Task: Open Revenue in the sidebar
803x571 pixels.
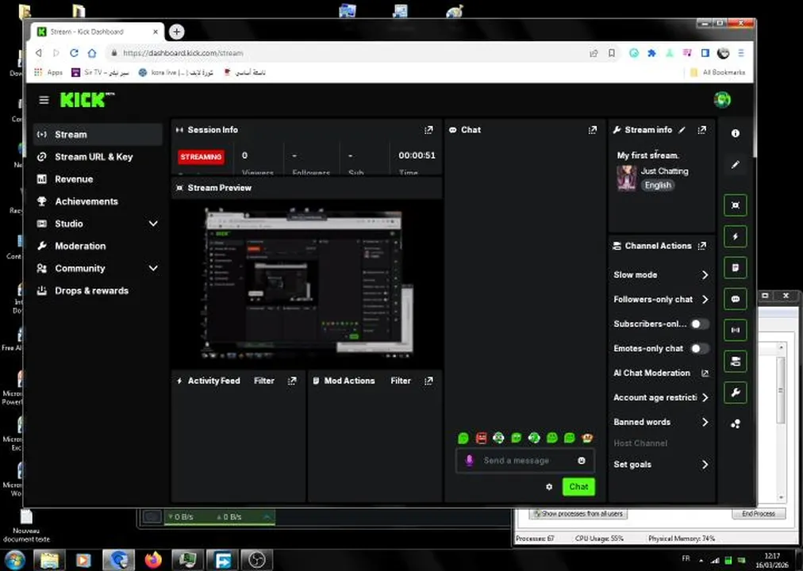Action: coord(98,179)
